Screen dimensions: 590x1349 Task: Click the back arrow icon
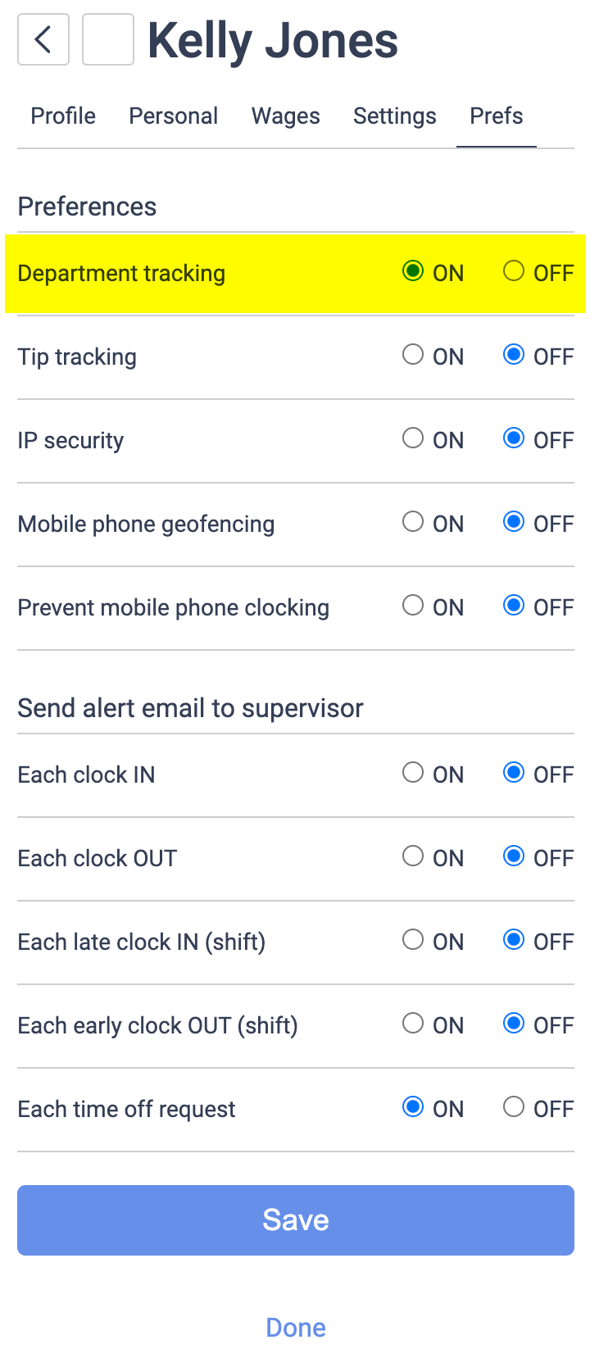tap(43, 39)
